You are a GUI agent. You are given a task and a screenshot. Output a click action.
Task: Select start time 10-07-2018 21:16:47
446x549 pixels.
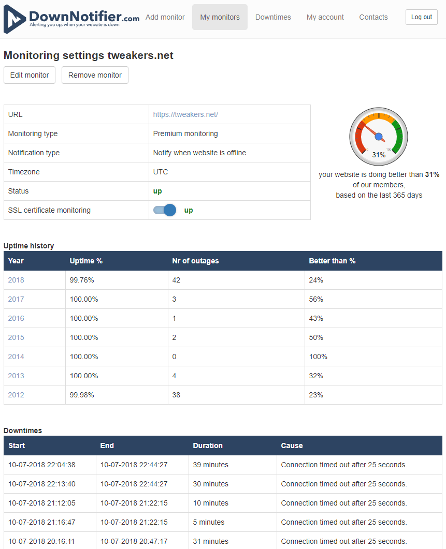(50, 523)
